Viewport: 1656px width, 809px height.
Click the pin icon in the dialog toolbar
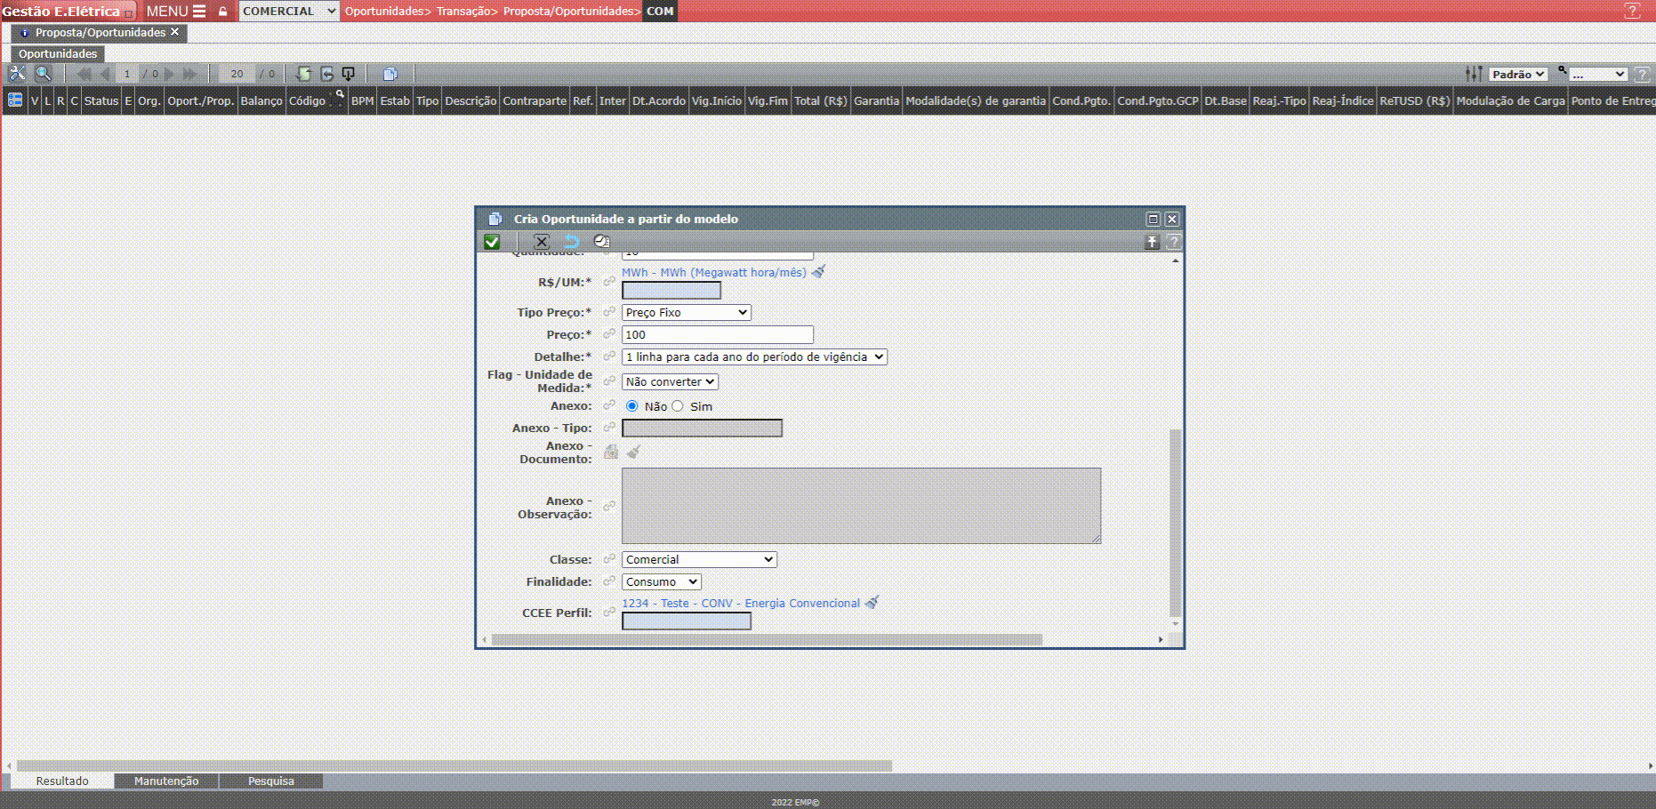pos(1152,242)
